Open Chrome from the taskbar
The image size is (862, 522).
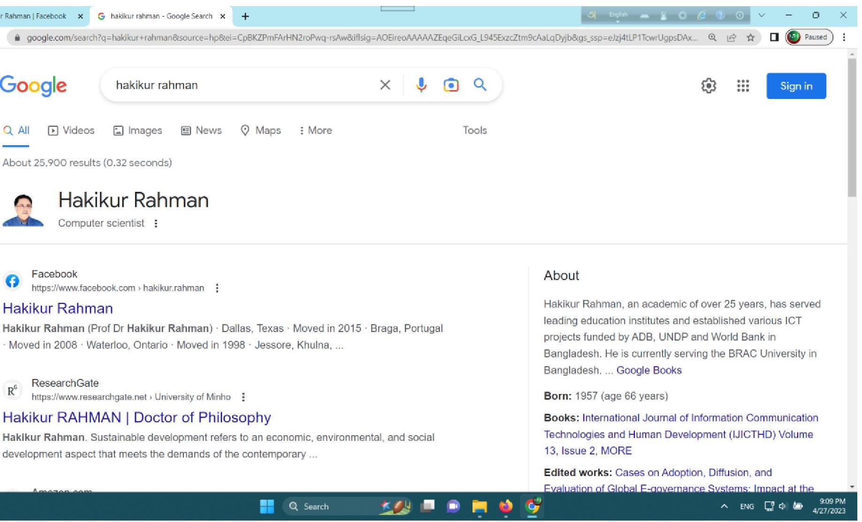click(x=532, y=507)
